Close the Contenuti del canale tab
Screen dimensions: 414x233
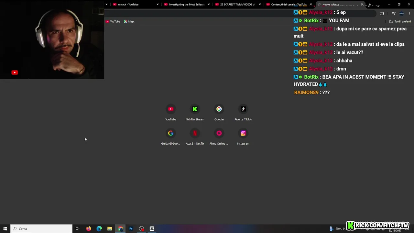(311, 5)
